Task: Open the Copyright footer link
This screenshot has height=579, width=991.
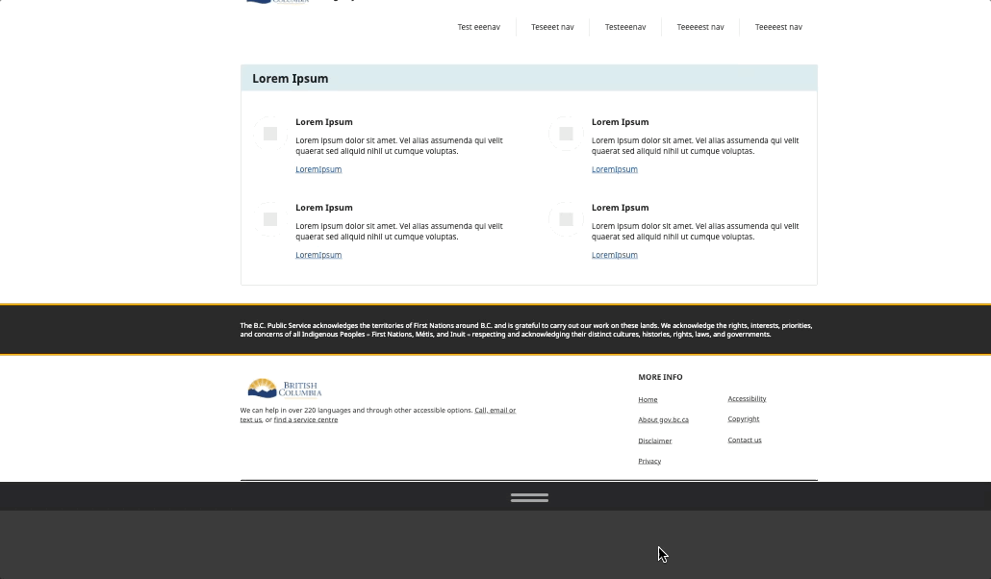Action: tap(744, 419)
